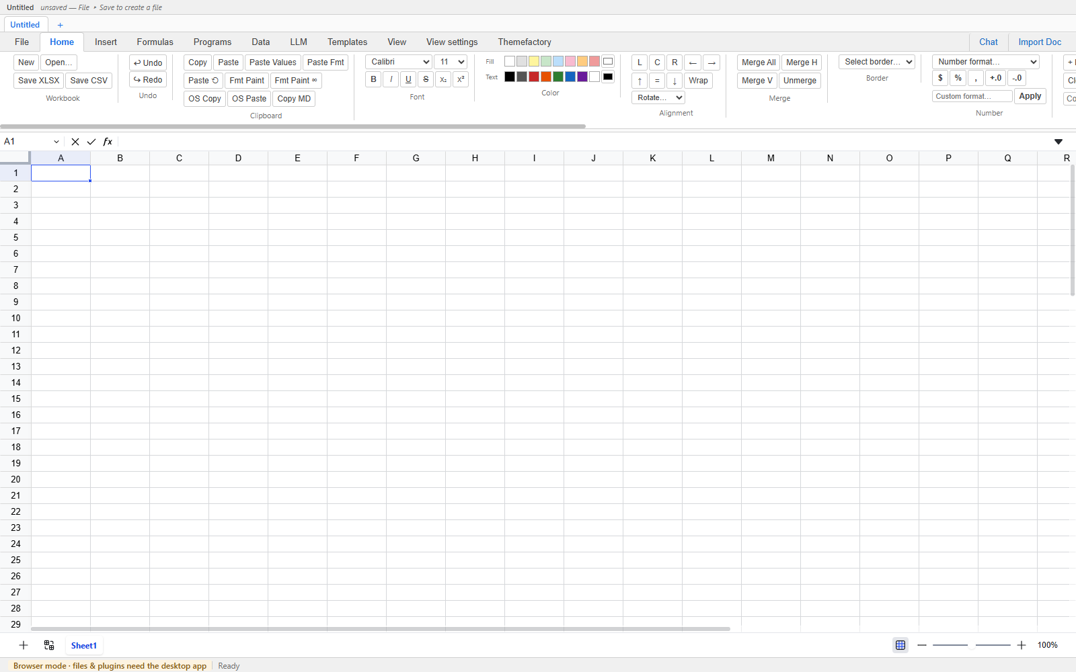
Task: Align cell text left with the L button
Action: 640,62
